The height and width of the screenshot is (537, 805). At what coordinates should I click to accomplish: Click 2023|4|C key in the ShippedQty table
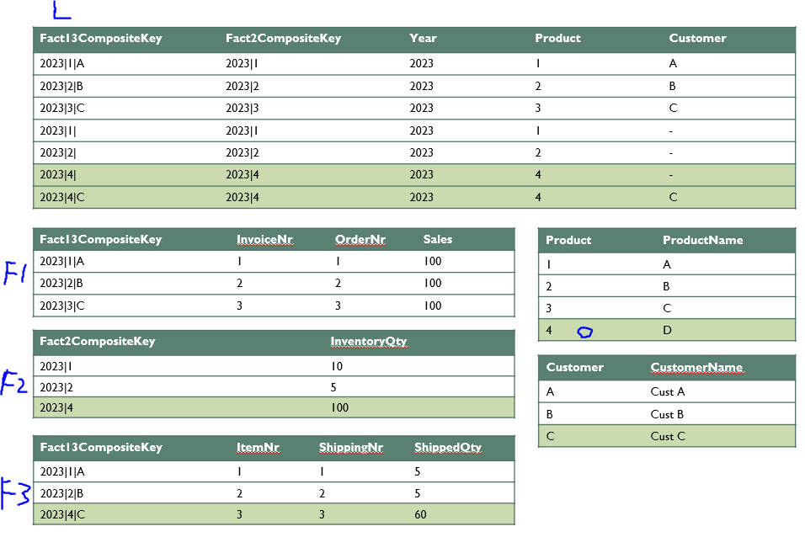tap(62, 515)
